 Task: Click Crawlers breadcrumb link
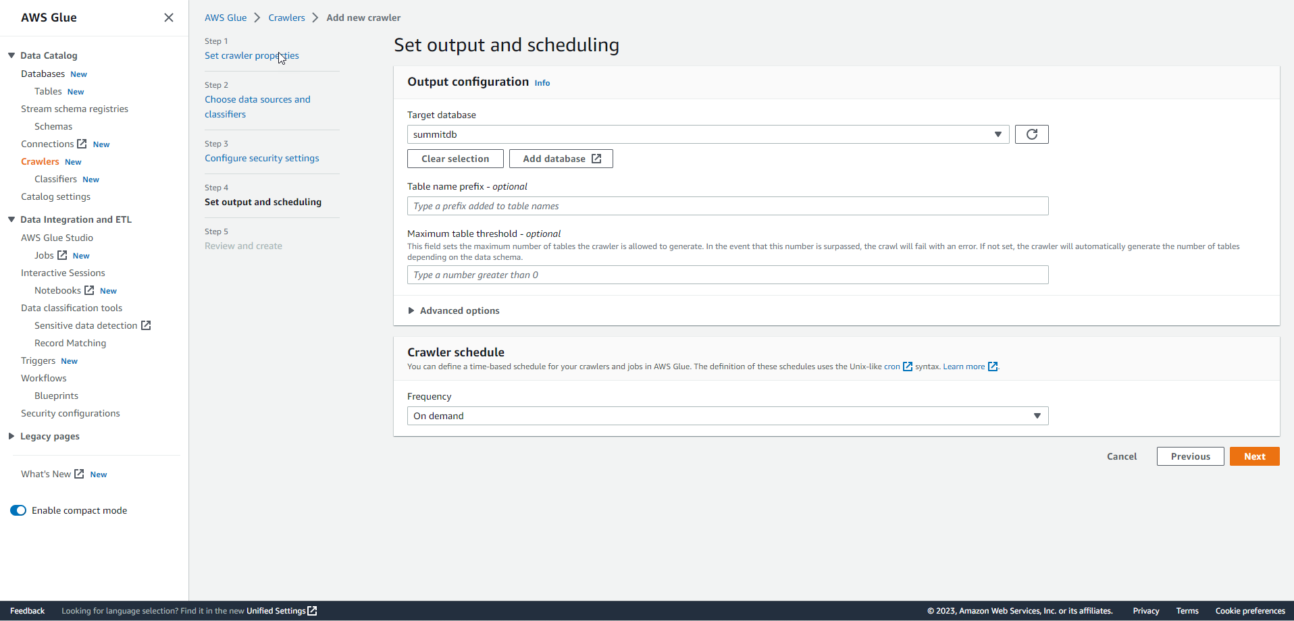click(286, 18)
